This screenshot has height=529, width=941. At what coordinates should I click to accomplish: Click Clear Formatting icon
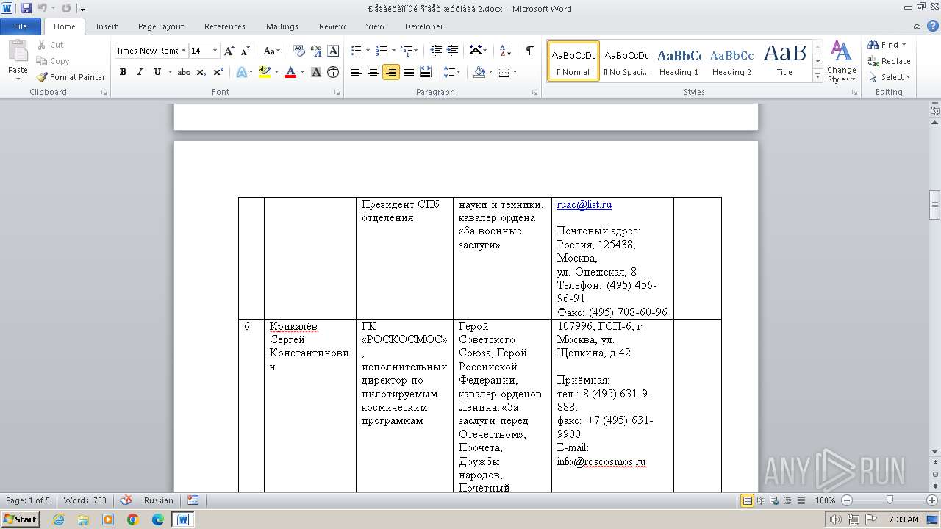[x=298, y=51]
